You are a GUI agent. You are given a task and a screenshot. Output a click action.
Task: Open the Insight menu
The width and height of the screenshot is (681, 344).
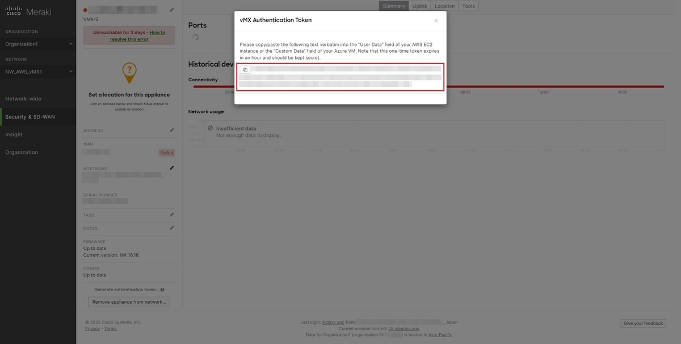[14, 135]
